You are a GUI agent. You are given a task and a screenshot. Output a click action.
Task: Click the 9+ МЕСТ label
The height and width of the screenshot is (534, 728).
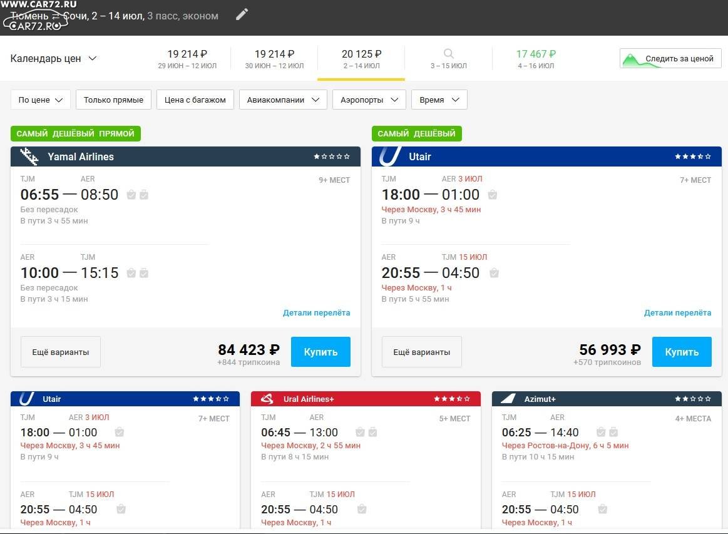[x=334, y=180]
